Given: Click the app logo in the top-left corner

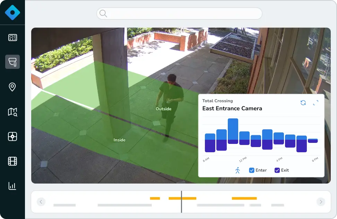Looking at the screenshot, I should [12, 12].
